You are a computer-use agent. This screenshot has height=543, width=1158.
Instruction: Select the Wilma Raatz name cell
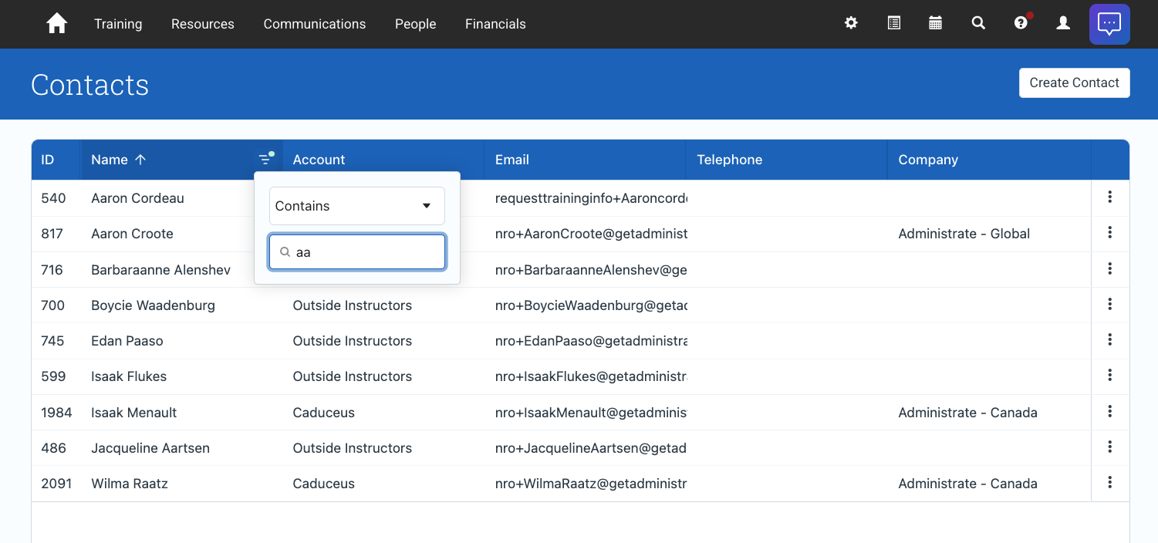tap(130, 484)
